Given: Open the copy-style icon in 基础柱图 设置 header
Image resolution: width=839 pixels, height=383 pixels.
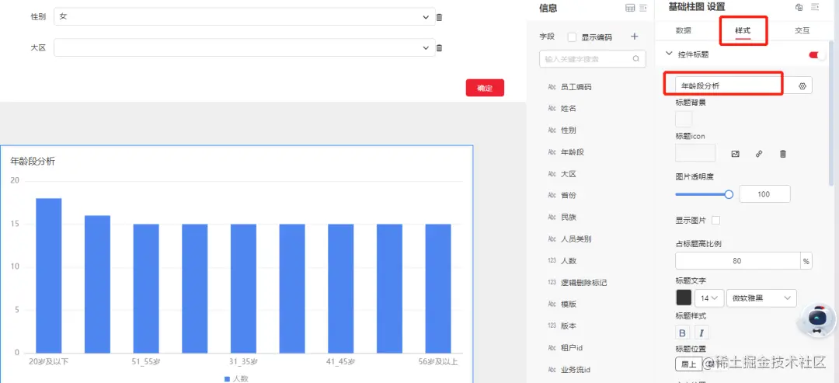Looking at the screenshot, I should coord(799,7).
